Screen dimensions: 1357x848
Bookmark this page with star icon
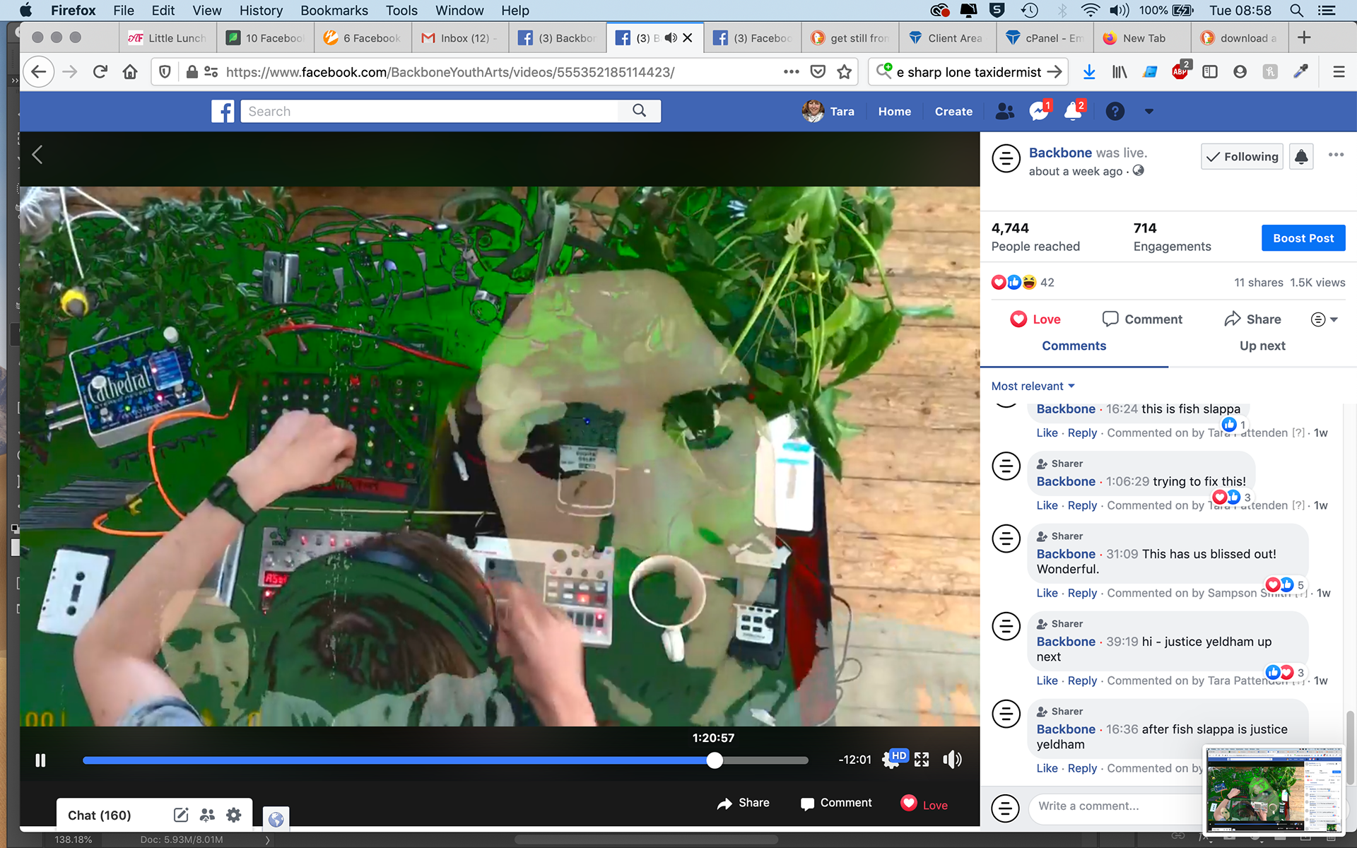[x=844, y=72]
